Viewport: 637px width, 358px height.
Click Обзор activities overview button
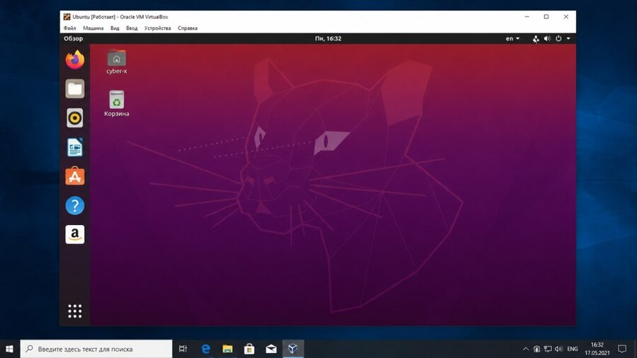click(73, 39)
